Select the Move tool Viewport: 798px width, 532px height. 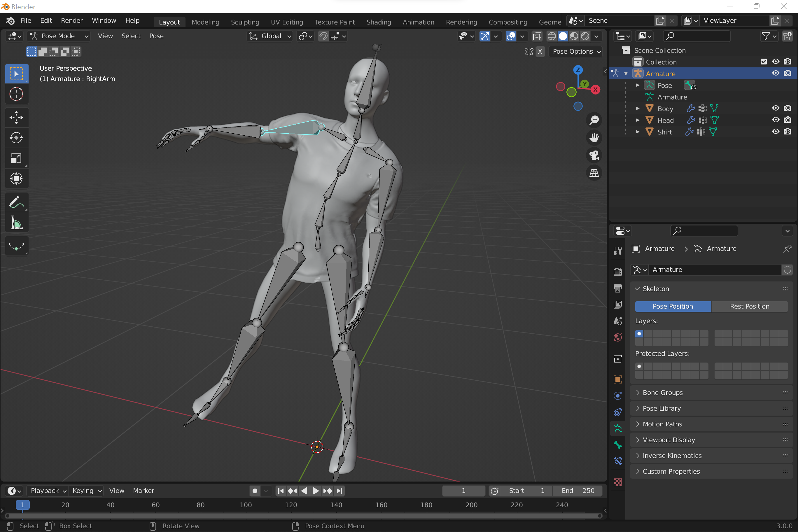pos(16,117)
